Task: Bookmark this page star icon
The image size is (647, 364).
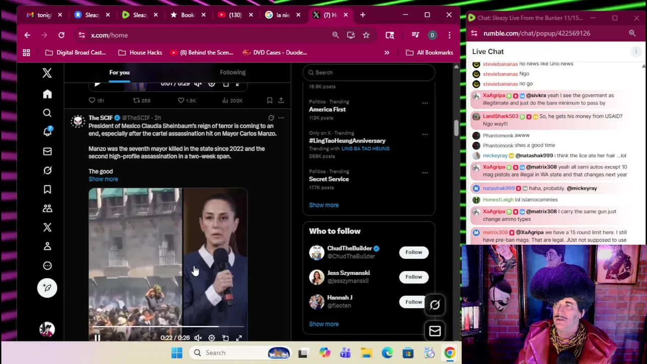Action: point(366,35)
